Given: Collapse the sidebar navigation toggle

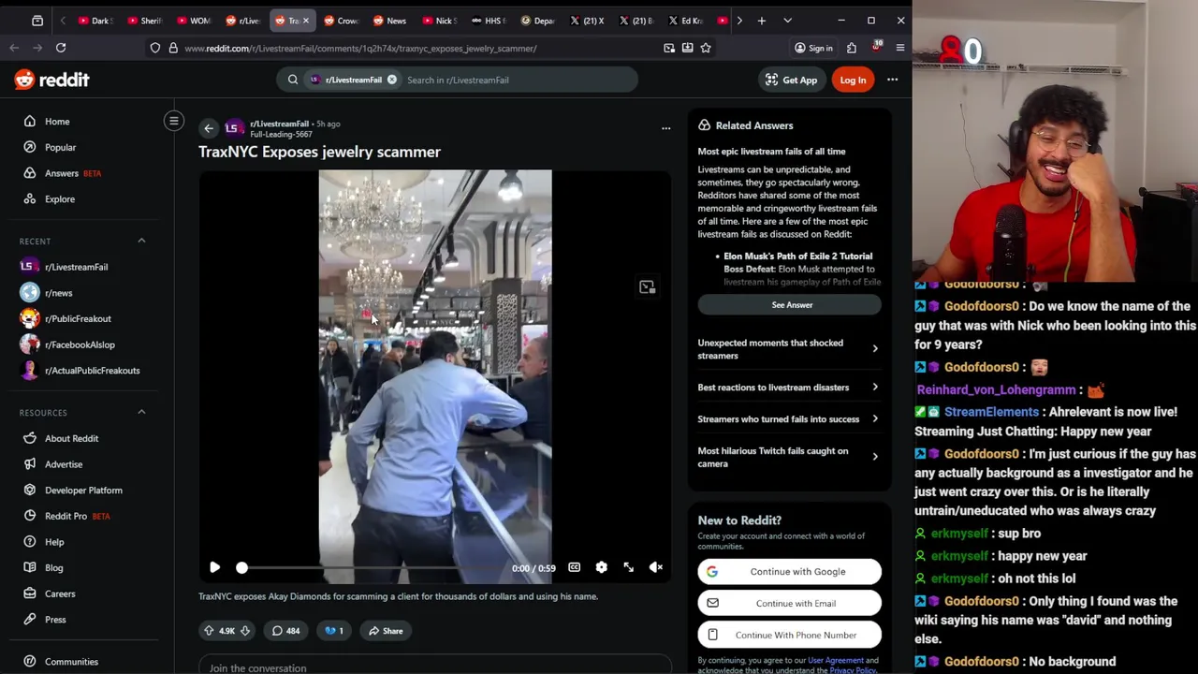Looking at the screenshot, I should 173,121.
